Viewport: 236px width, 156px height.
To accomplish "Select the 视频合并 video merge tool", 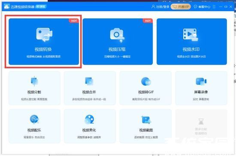I will (x=90, y=88).
